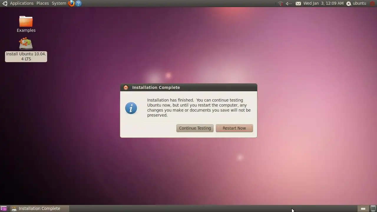Image resolution: width=377 pixels, height=212 pixels.
Task: Open the Help icon in the panel
Action: click(78, 4)
